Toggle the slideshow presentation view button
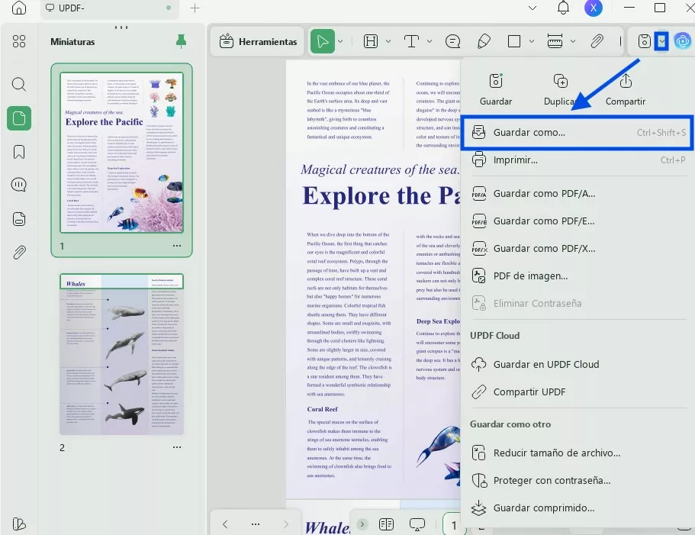 pyautogui.click(x=417, y=524)
